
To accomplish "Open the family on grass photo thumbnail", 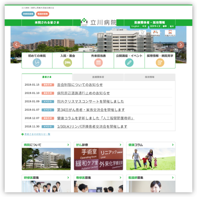I will coord(151,159).
